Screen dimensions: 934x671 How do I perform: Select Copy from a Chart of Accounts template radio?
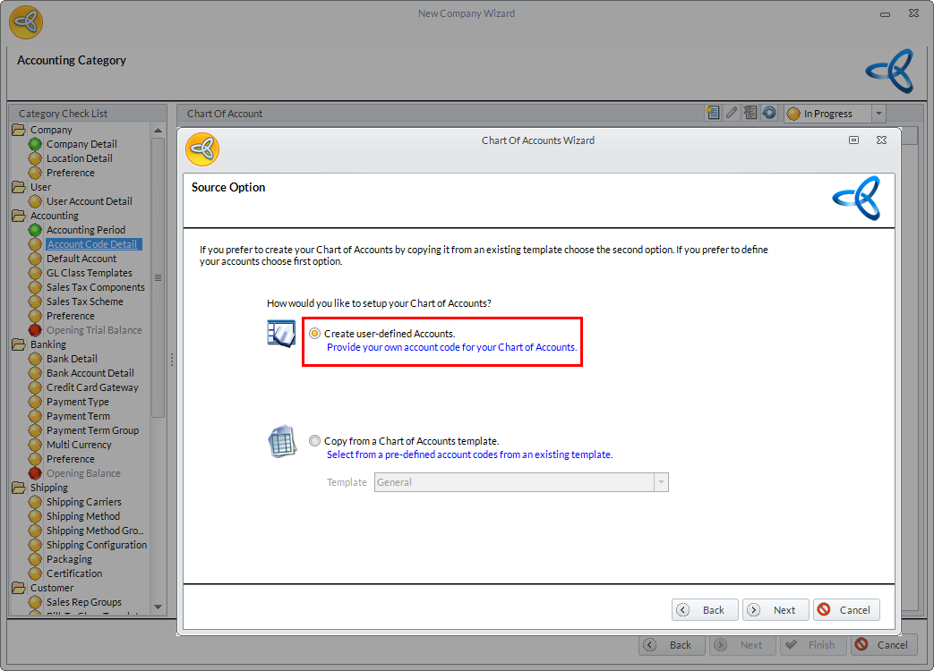click(x=314, y=441)
